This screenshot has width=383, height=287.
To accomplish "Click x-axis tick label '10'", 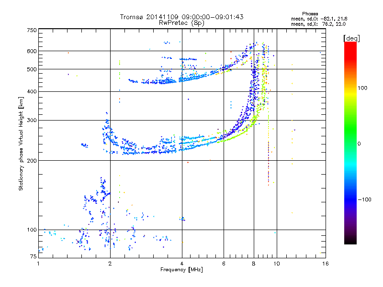I will pyautogui.click(x=277, y=264).
